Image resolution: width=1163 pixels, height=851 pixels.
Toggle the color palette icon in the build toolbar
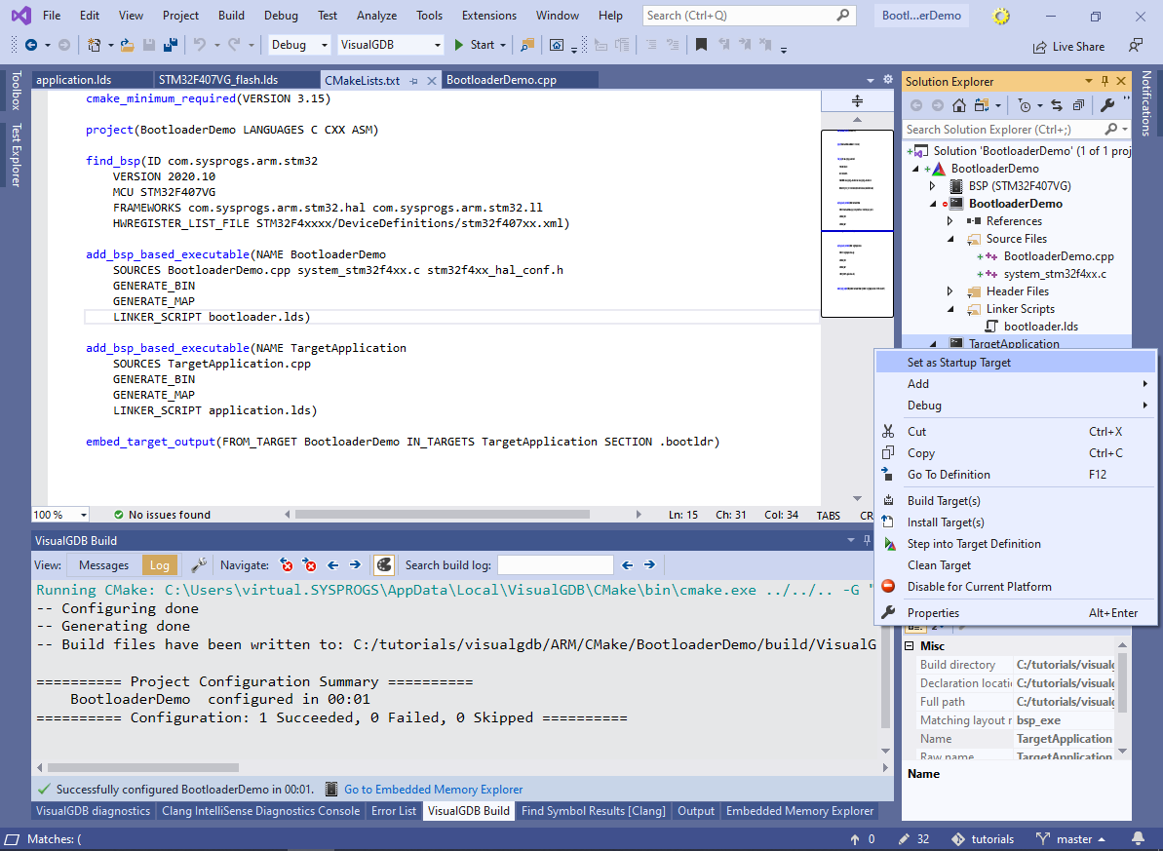[x=383, y=565]
